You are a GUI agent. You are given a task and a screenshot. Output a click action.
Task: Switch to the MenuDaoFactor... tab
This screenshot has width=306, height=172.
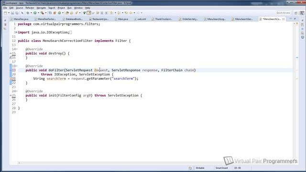pos(45,19)
